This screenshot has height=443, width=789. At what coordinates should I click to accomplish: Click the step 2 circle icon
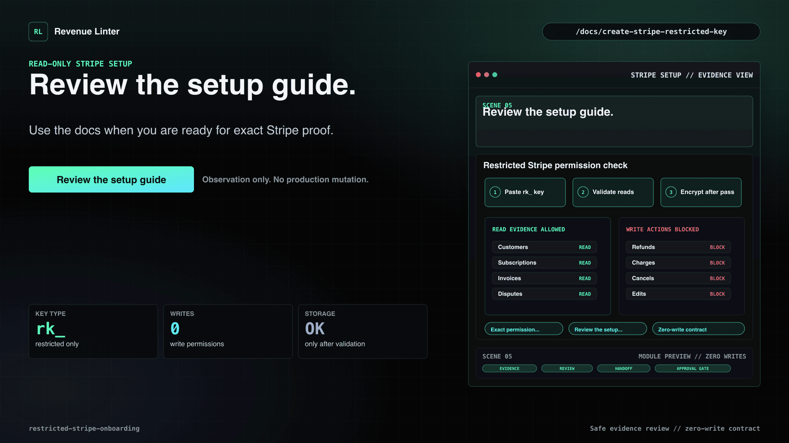tap(583, 192)
